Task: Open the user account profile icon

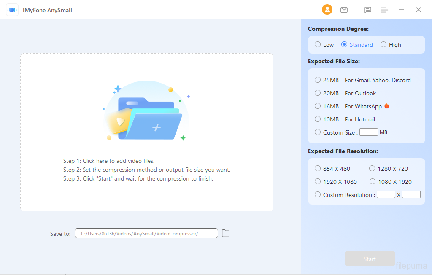Action: (327, 10)
